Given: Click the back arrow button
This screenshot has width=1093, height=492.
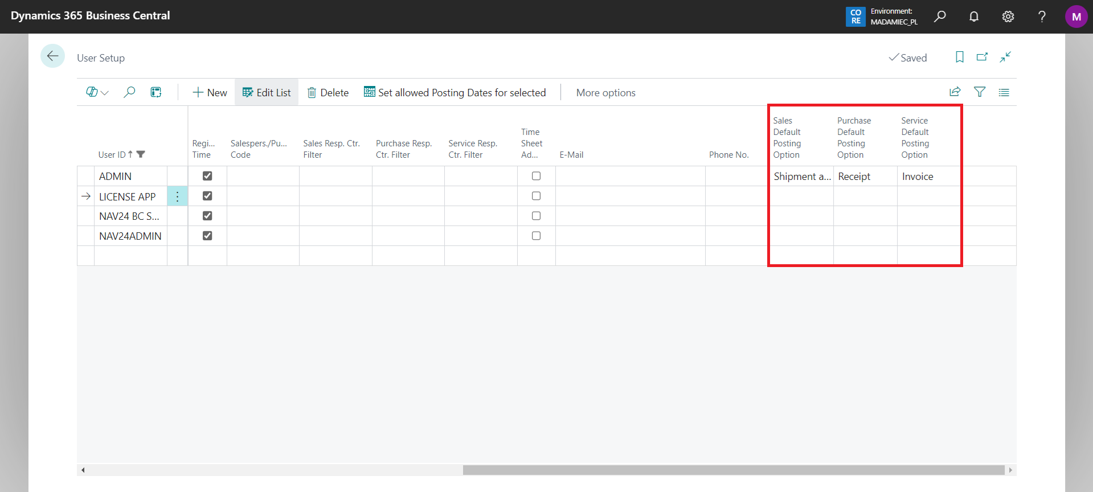Looking at the screenshot, I should tap(52, 56).
